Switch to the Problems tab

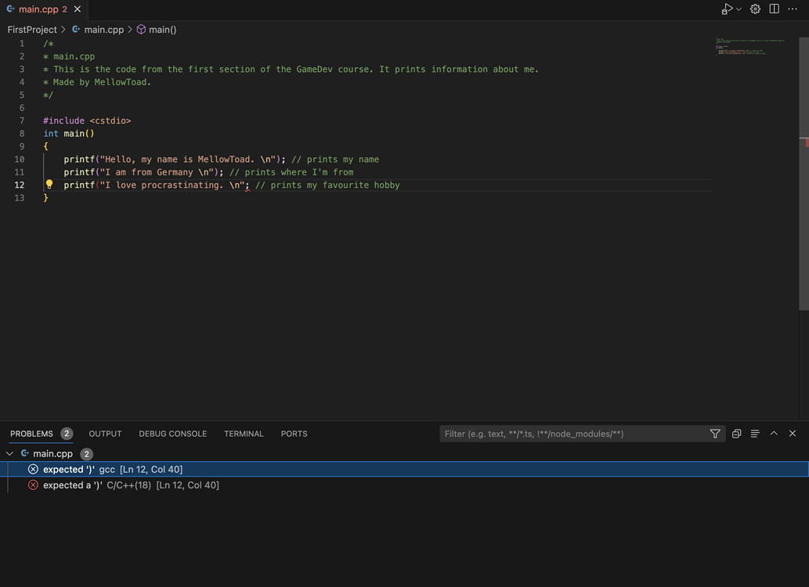(x=31, y=434)
